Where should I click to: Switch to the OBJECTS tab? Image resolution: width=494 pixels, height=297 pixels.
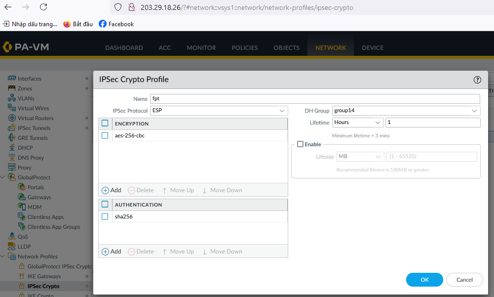[286, 48]
